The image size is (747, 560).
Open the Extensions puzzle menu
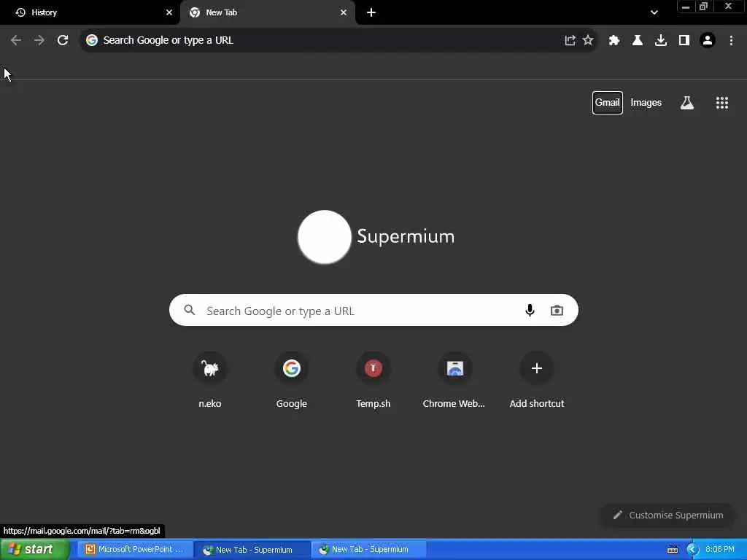614,40
